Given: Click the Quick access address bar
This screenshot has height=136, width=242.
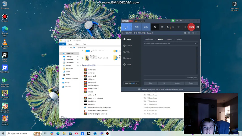Looking at the screenshot, I should pos(97,48).
